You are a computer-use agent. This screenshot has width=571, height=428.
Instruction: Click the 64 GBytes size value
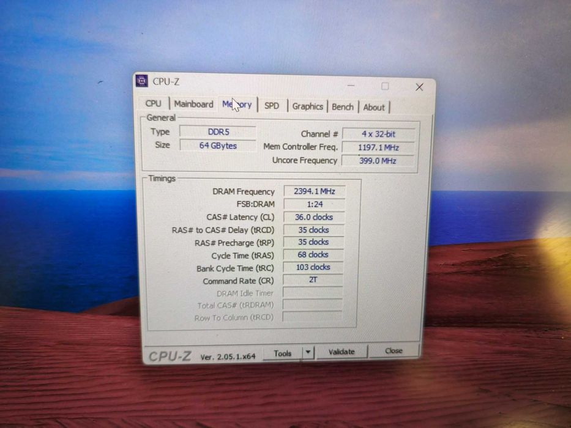click(218, 146)
